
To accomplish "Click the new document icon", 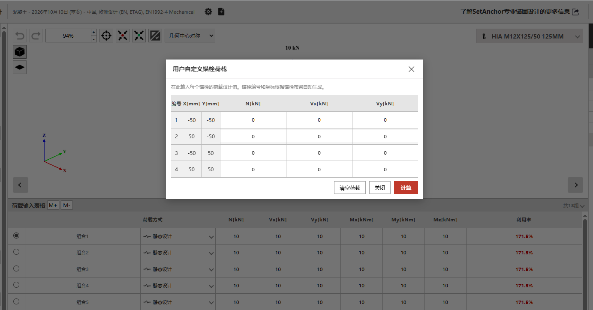I will [221, 12].
